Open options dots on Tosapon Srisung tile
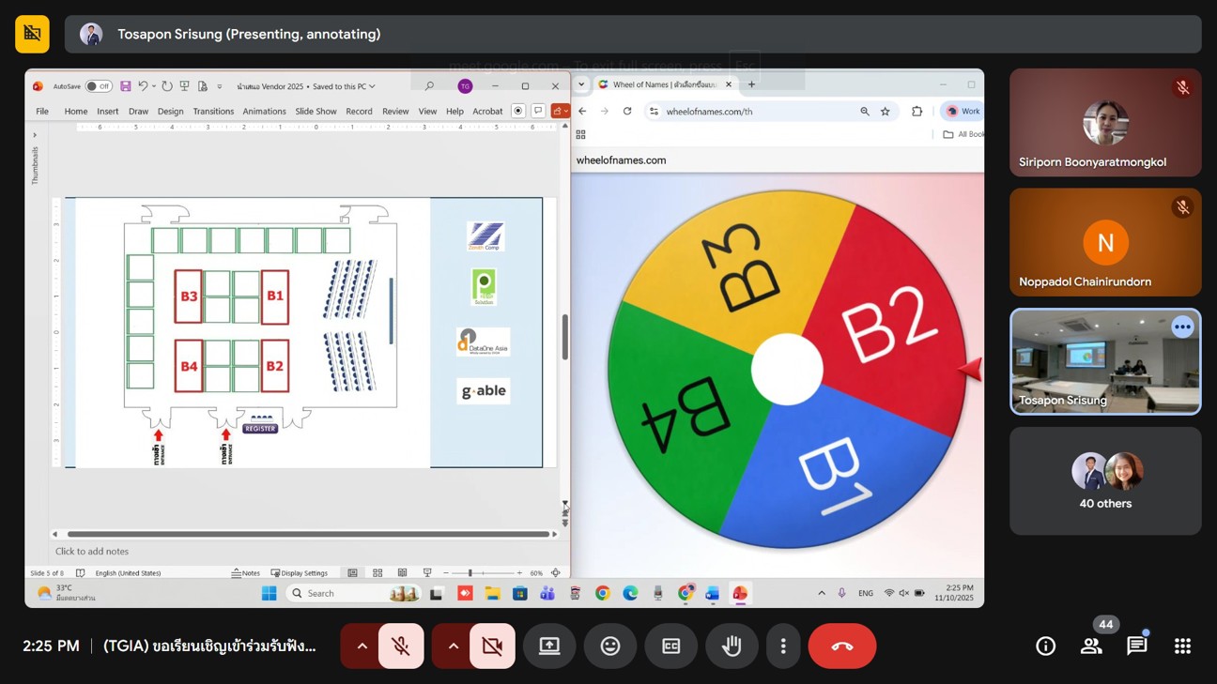Image resolution: width=1217 pixels, height=684 pixels. tap(1182, 327)
